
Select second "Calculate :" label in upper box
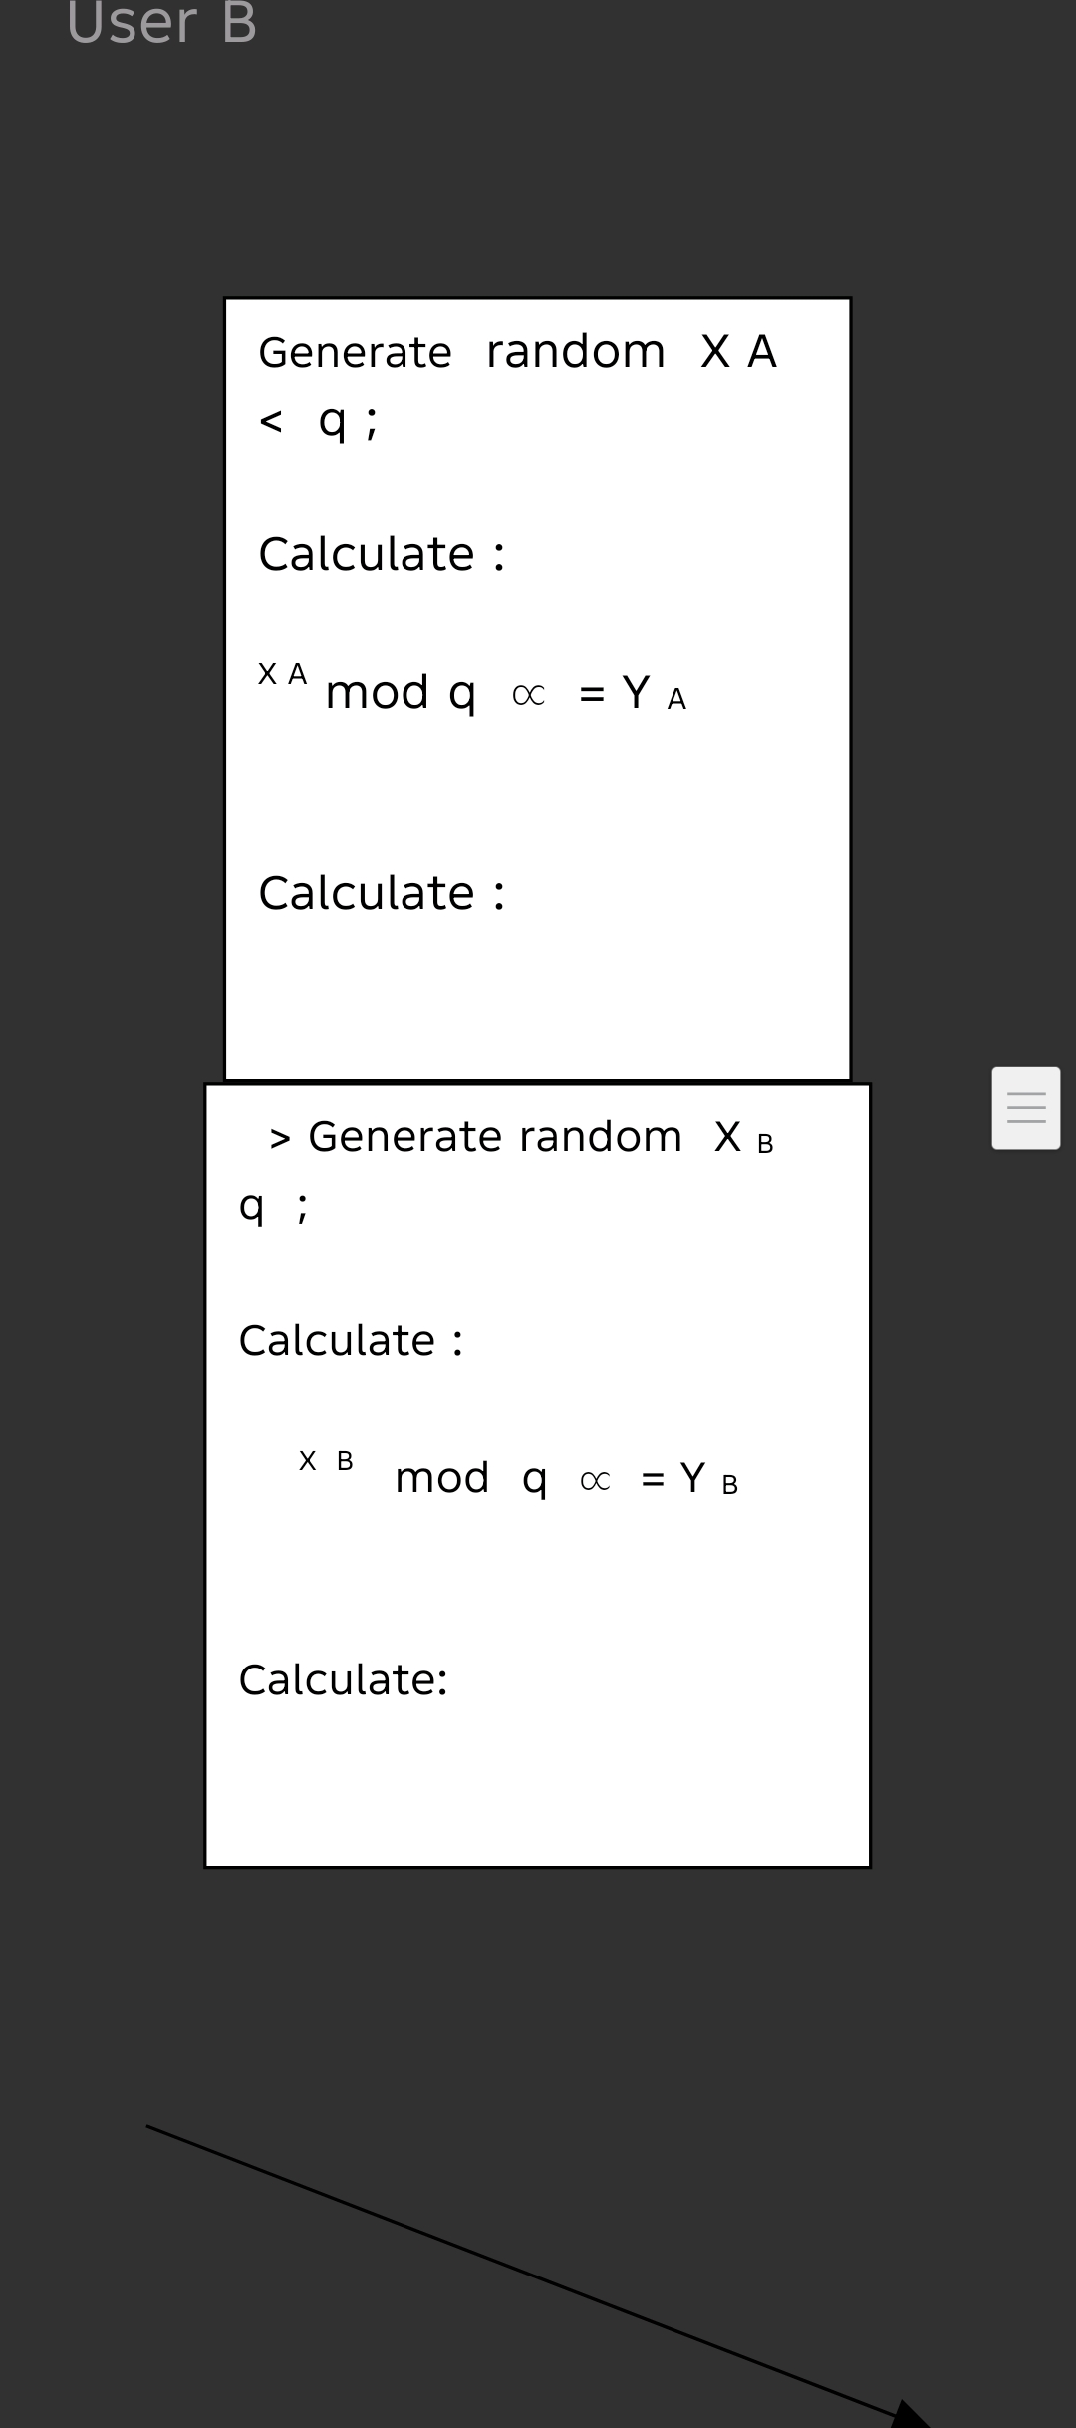pos(382,893)
